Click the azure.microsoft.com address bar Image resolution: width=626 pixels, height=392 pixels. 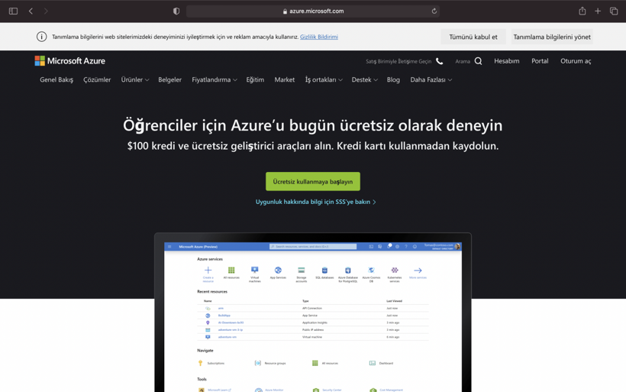click(312, 11)
